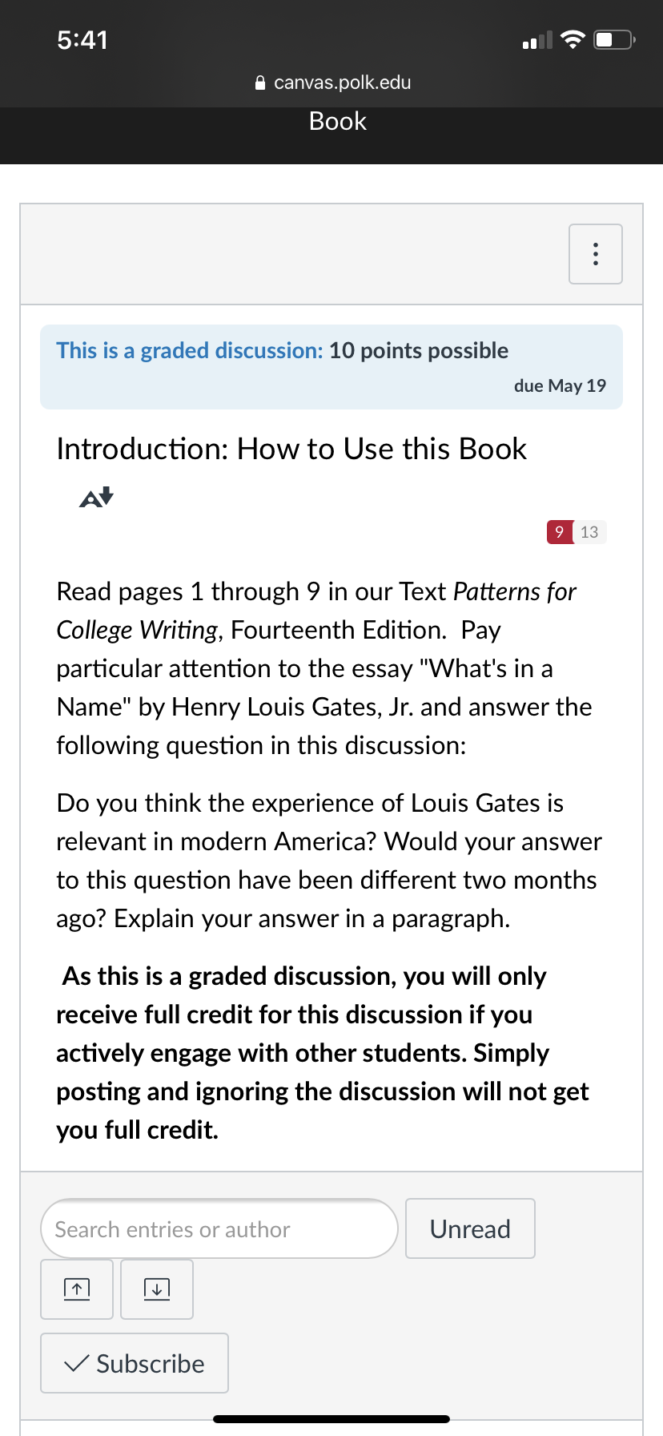The height and width of the screenshot is (1436, 663).
Task: Collapse replies with the up-arrow button
Action: (x=77, y=1289)
